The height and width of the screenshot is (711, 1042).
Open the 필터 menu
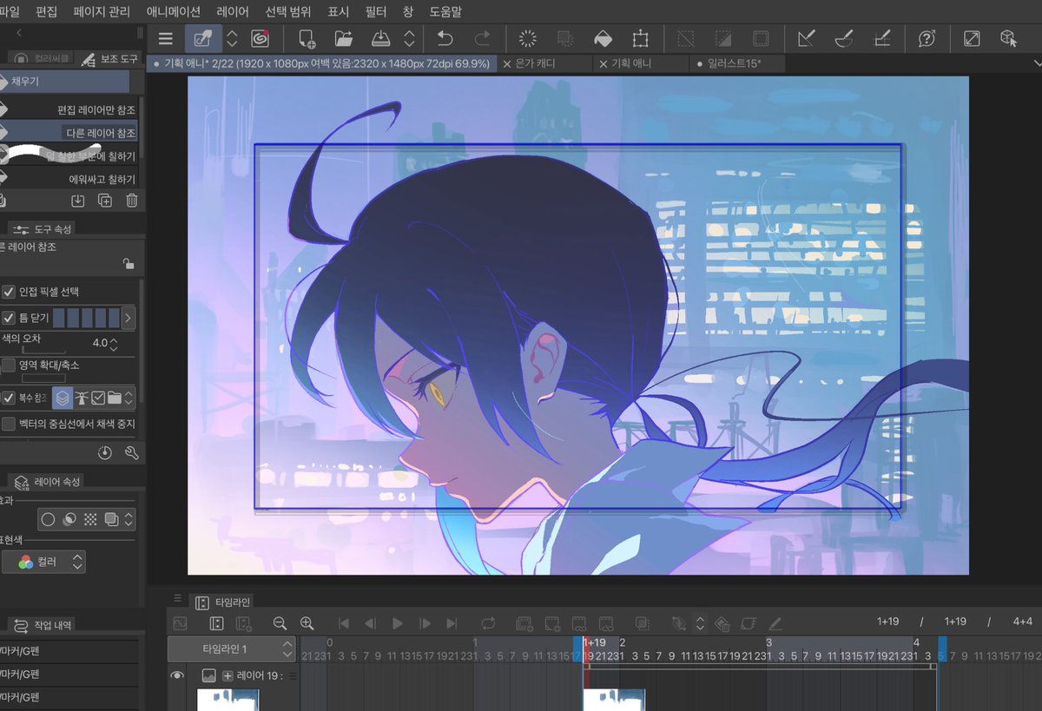point(376,12)
